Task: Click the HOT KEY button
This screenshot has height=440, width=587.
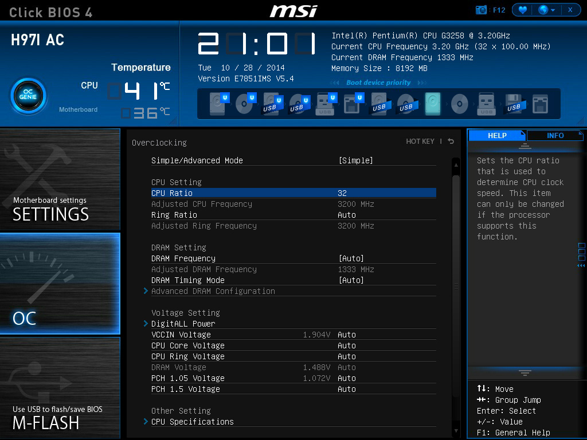Action: (420, 142)
